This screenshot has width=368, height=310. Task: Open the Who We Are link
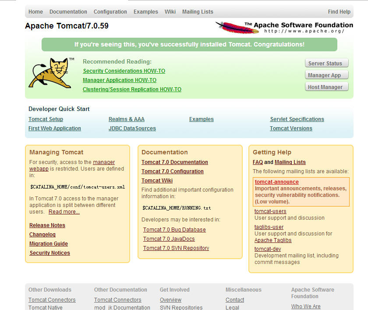(306, 306)
